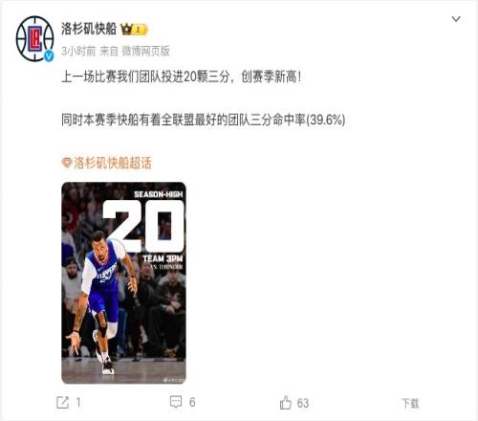This screenshot has width=478, height=421.
Task: Click the 3小时前 timestamp
Action: click(78, 51)
